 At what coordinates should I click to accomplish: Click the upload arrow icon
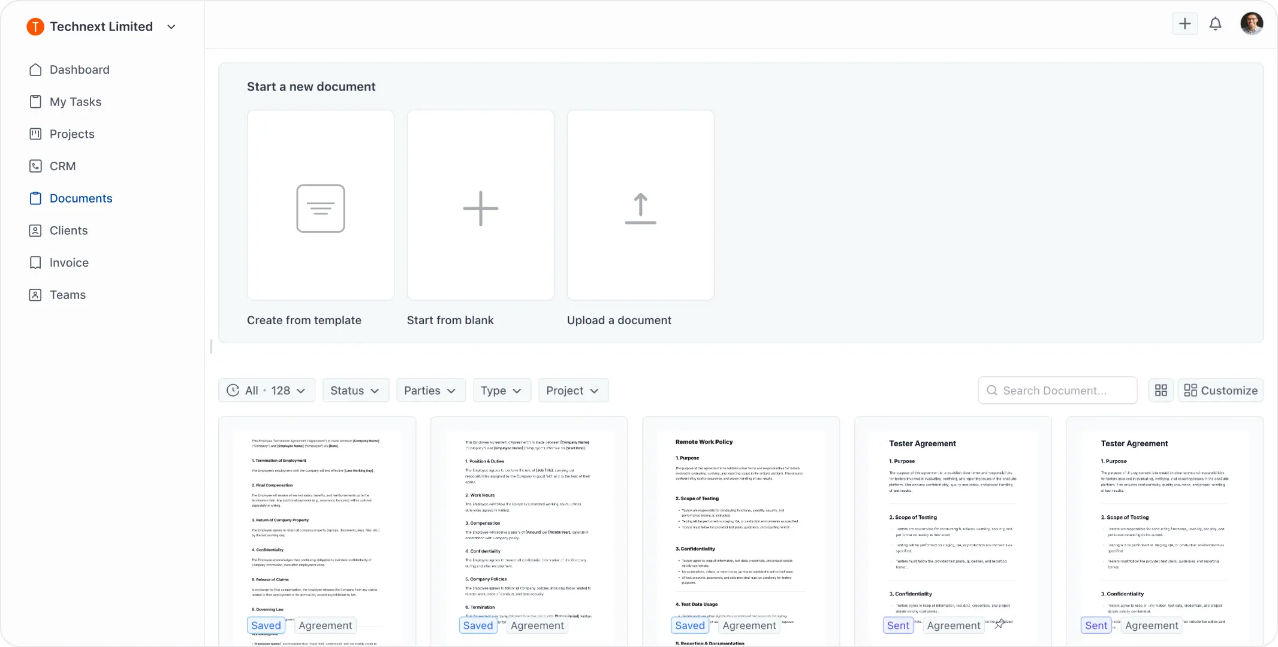coord(641,208)
